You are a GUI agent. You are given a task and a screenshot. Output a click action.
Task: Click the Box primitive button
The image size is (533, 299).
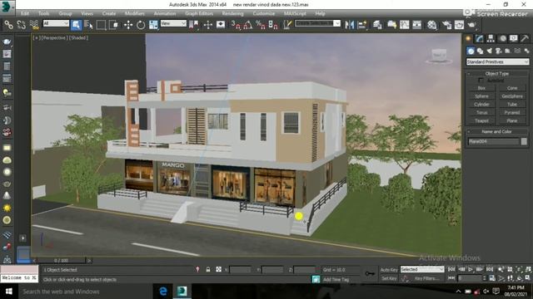(x=481, y=88)
